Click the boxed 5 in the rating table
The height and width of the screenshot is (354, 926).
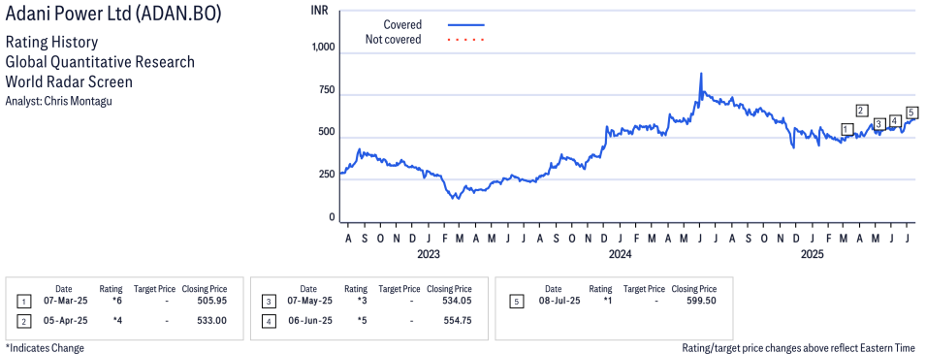point(516,303)
